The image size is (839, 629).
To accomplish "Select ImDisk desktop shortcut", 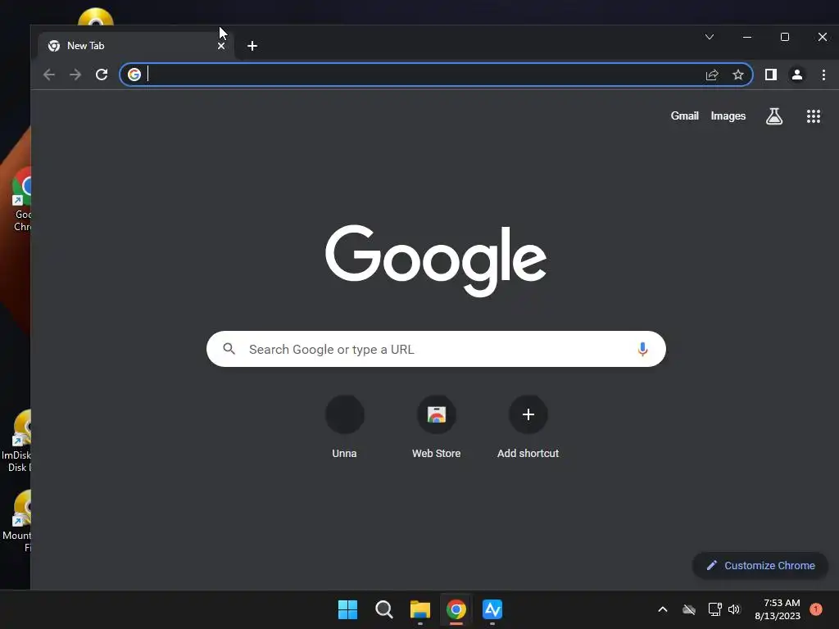I will pyautogui.click(x=16, y=441).
